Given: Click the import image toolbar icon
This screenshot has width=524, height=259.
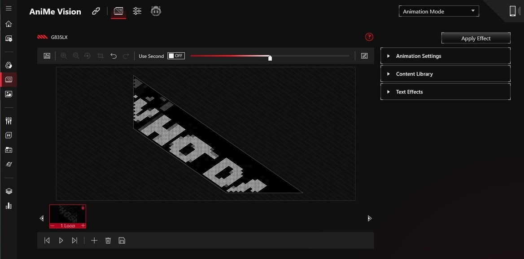Looking at the screenshot, I should 47,56.
